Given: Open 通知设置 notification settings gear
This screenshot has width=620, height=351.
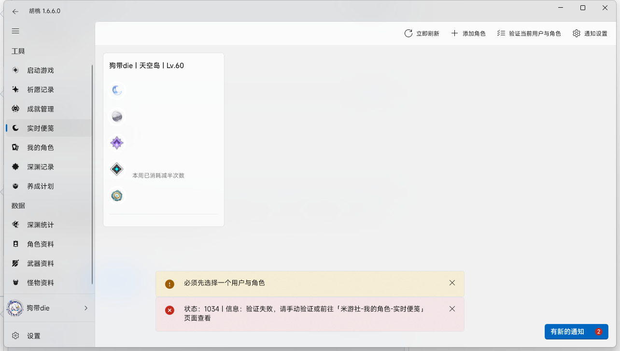Looking at the screenshot, I should (589, 33).
